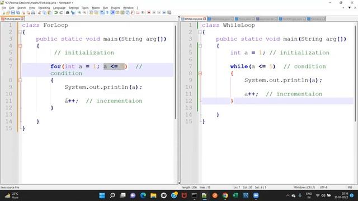The height and width of the screenshot is (201, 358).
Task: Click the Open file toolbar icon
Action: (x=8, y=12)
